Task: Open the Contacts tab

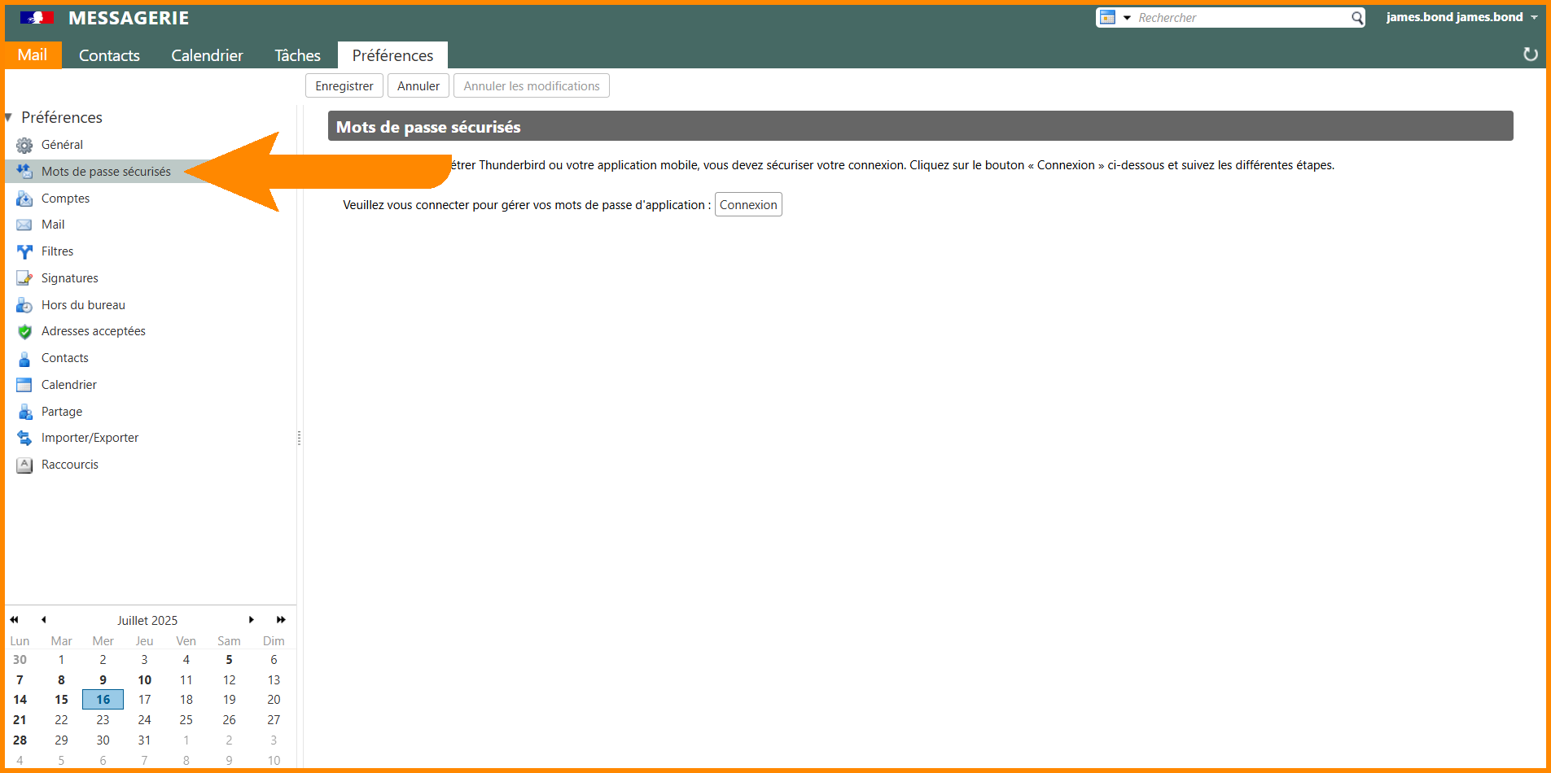Action: [109, 55]
